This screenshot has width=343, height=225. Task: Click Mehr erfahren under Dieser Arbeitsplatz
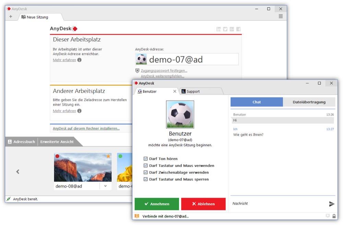pyautogui.click(x=64, y=60)
